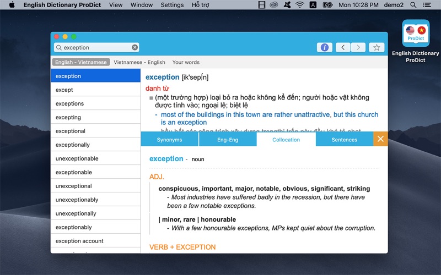Open the English Dictionary ProDict menu
Image resolution: width=441 pixels, height=275 pixels.
click(x=62, y=5)
